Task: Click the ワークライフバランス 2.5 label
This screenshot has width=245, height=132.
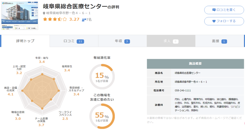Action: (x=65, y=115)
